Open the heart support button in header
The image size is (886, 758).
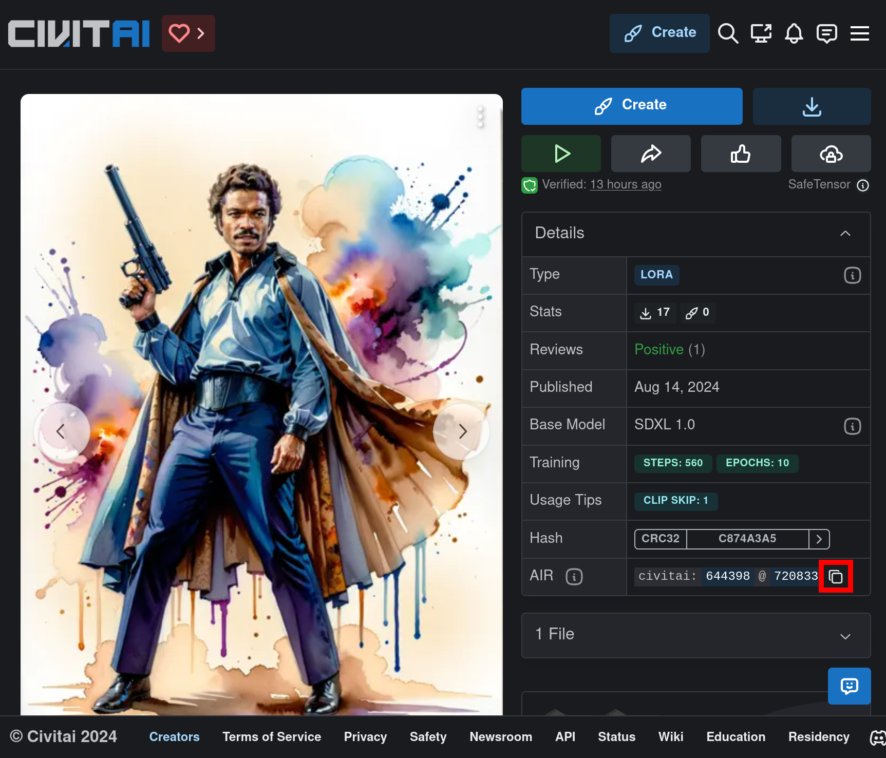[x=188, y=33]
